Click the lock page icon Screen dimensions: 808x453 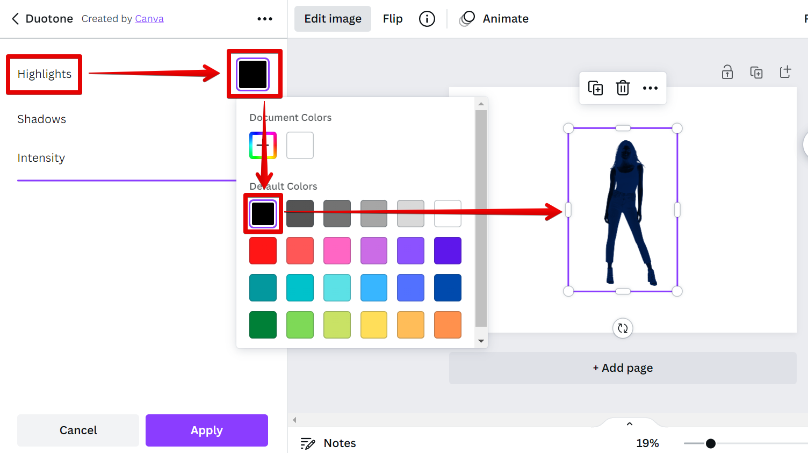coord(727,72)
